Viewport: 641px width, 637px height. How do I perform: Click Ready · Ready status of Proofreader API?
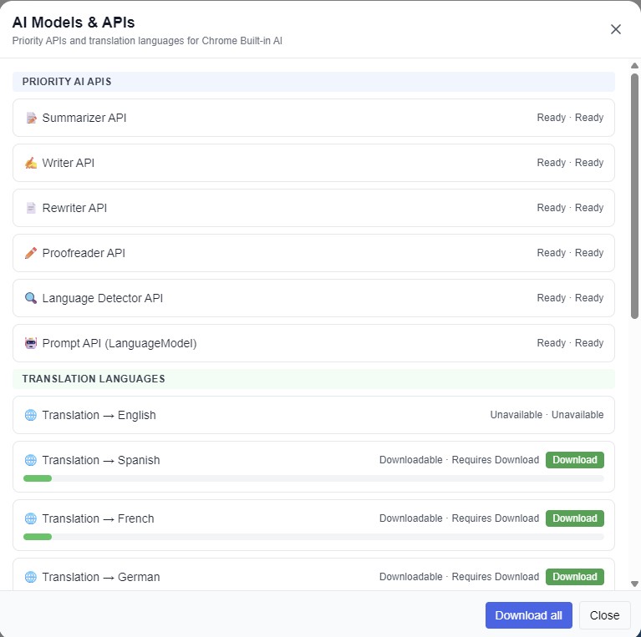pos(570,253)
